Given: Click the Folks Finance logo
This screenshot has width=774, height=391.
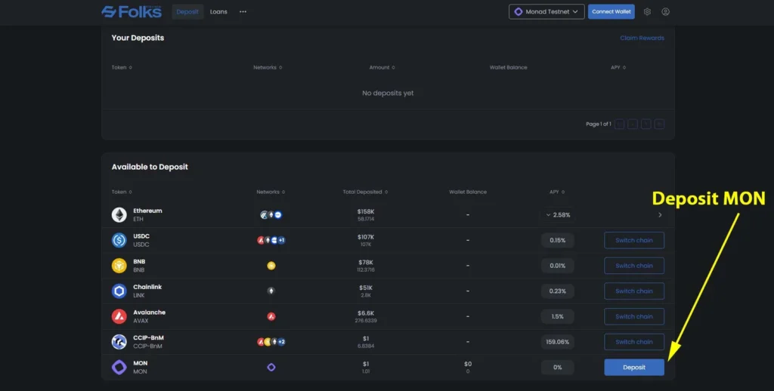Looking at the screenshot, I should click(132, 11).
